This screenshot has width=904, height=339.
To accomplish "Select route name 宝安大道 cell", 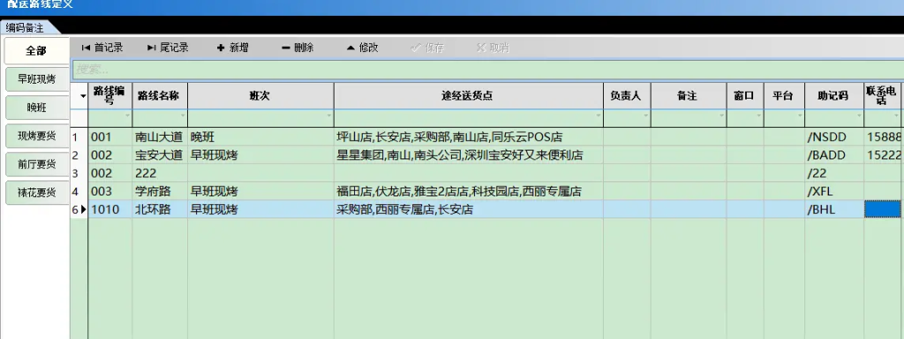I will tap(160, 155).
